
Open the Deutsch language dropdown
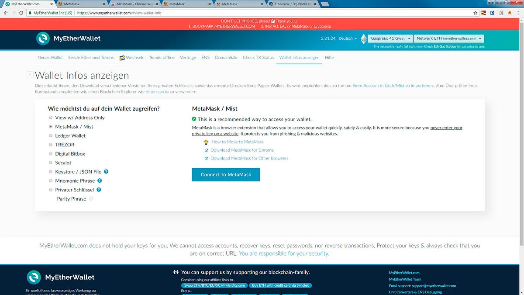coord(348,38)
